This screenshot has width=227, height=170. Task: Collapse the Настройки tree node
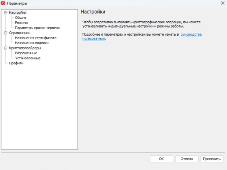[x=5, y=12]
